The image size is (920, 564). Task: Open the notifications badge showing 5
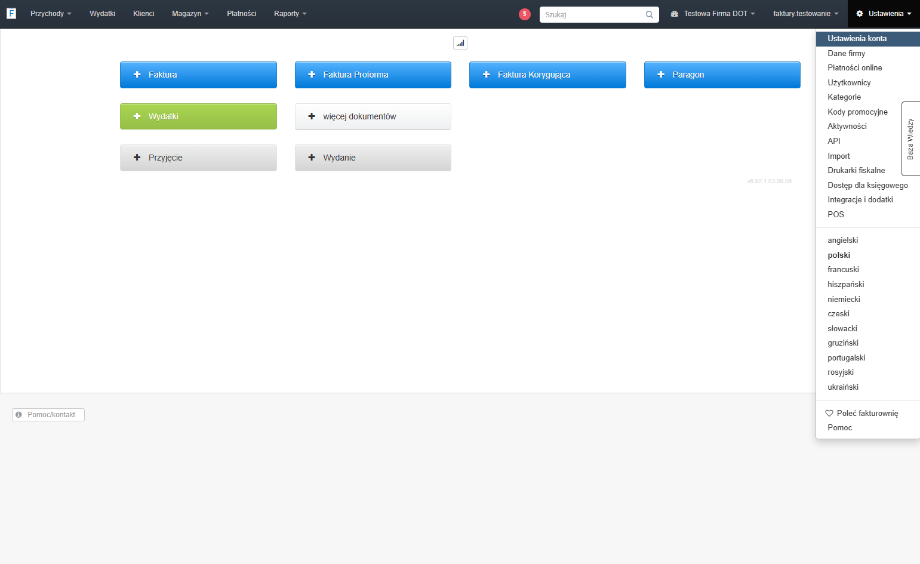[525, 14]
